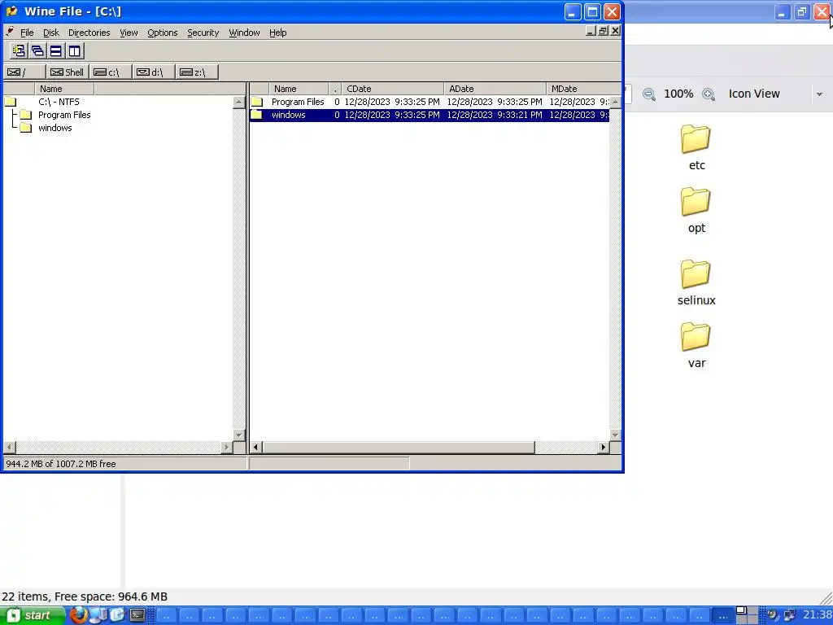Click zoom out icon in background file manager
Screen dimensions: 833x625
click(648, 94)
